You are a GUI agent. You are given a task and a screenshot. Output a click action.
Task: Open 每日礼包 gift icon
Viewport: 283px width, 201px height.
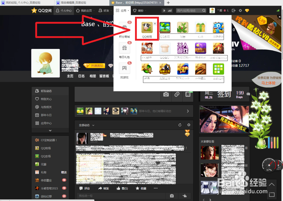(x=124, y=50)
